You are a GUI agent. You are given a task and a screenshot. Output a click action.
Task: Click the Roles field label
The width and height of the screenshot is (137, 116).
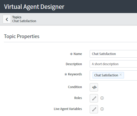click(x=78, y=98)
